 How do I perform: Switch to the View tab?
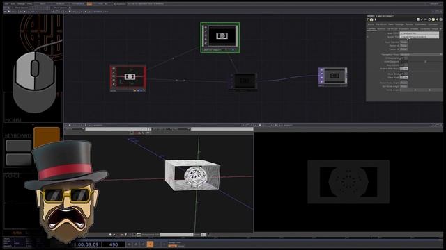(x=390, y=24)
